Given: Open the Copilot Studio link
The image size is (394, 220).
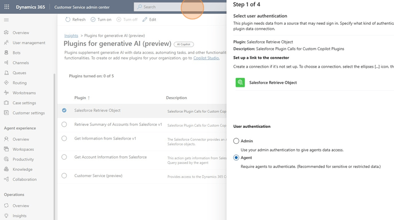Looking at the screenshot, I should click(x=206, y=58).
